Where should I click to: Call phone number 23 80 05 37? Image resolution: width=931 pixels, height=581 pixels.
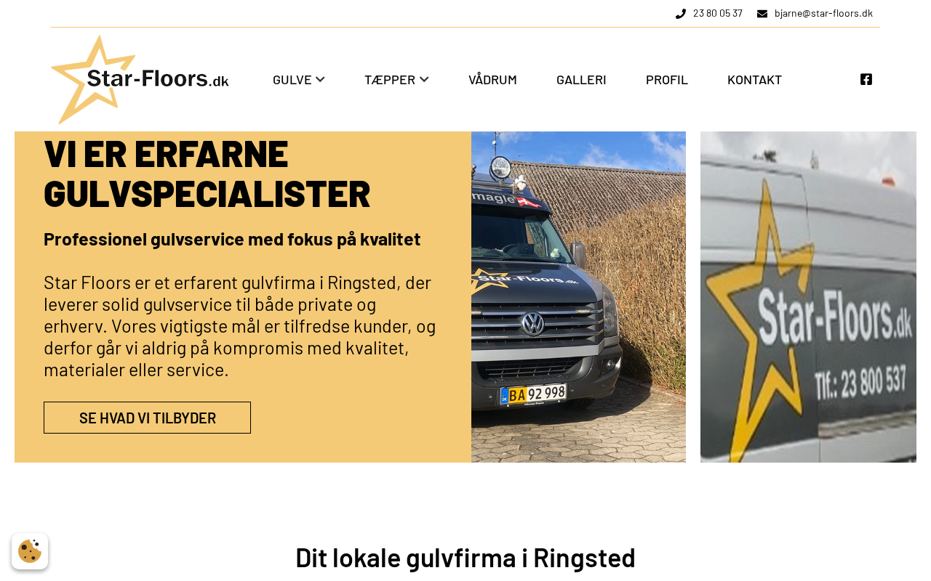(718, 13)
